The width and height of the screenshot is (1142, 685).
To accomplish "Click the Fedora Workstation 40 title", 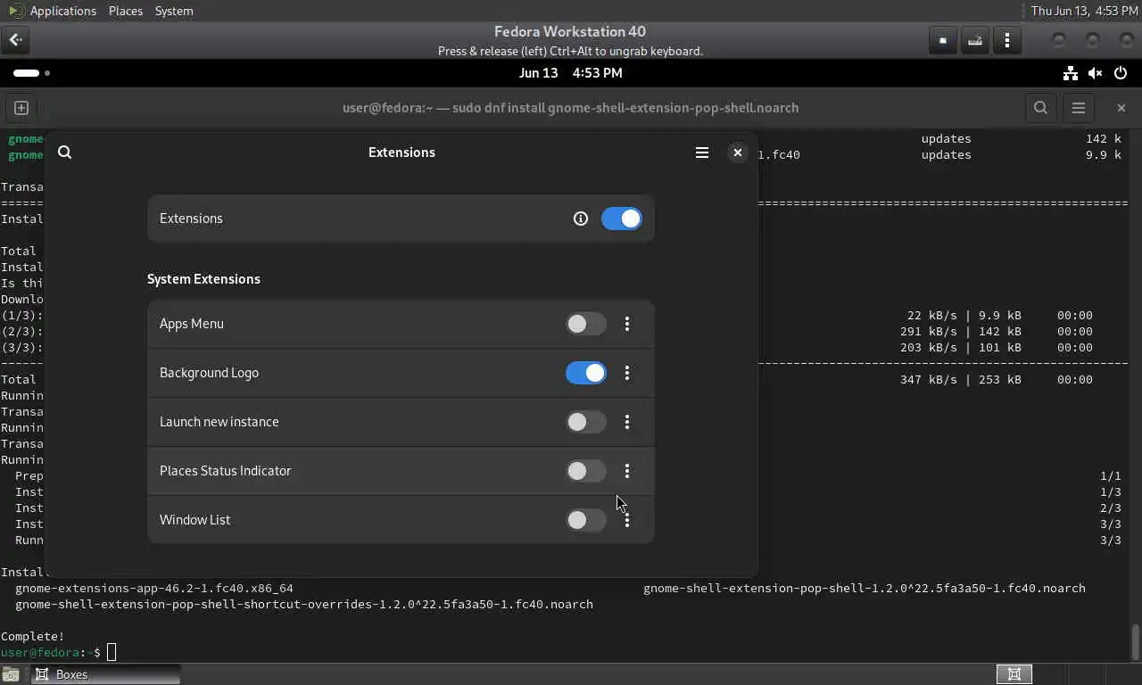I will coord(570,31).
